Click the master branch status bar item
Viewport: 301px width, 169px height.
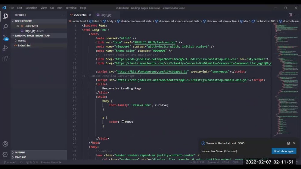(10, 162)
